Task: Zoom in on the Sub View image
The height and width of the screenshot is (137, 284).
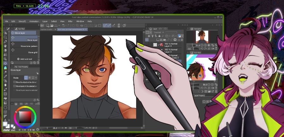Action: click(x=212, y=84)
